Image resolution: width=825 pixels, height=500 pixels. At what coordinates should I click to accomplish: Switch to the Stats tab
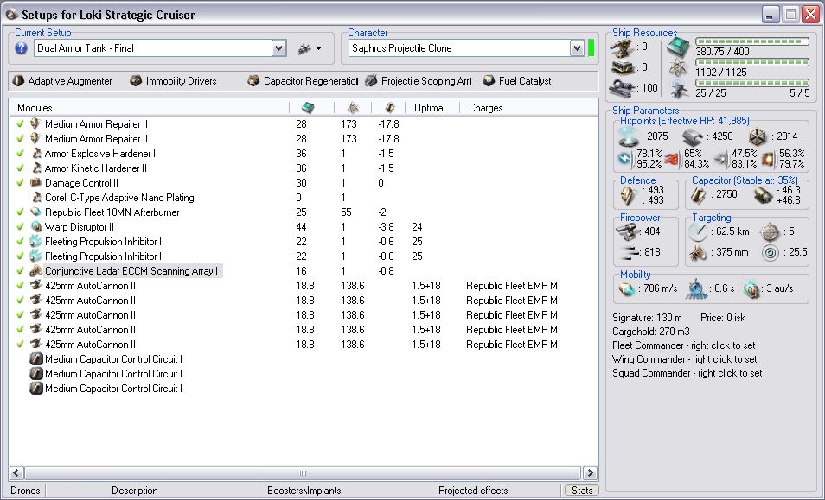(x=582, y=491)
